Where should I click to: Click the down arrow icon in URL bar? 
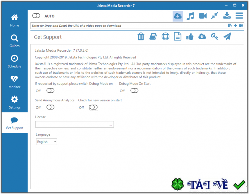point(236,25)
